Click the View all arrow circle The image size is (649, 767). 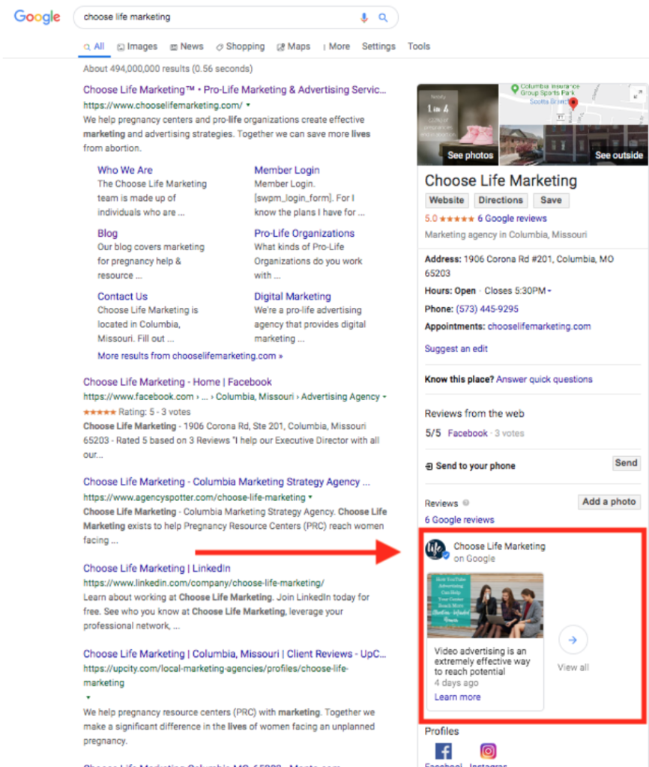tap(573, 640)
